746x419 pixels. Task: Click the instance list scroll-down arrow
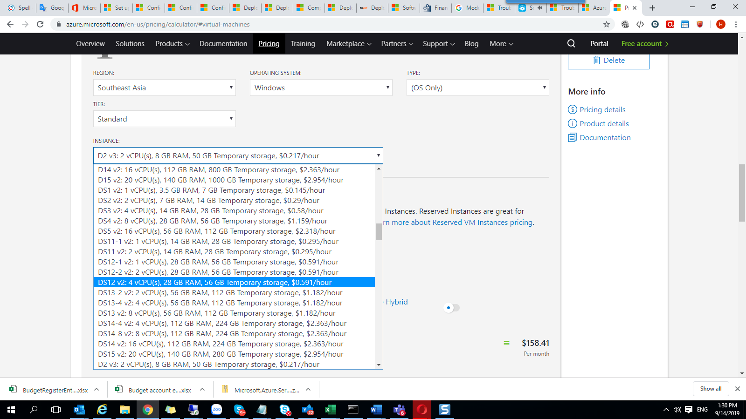[379, 365]
